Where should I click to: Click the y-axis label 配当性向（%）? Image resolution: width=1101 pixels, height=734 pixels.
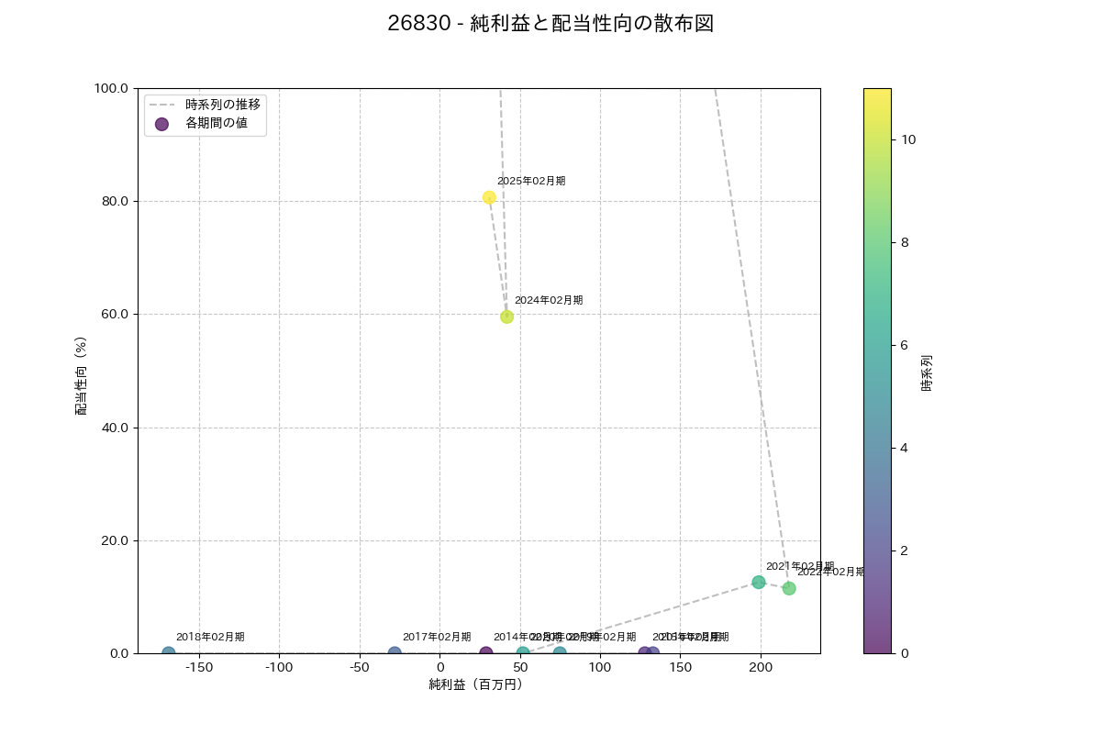pyautogui.click(x=81, y=371)
